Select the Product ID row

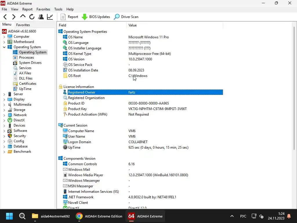click(143, 103)
